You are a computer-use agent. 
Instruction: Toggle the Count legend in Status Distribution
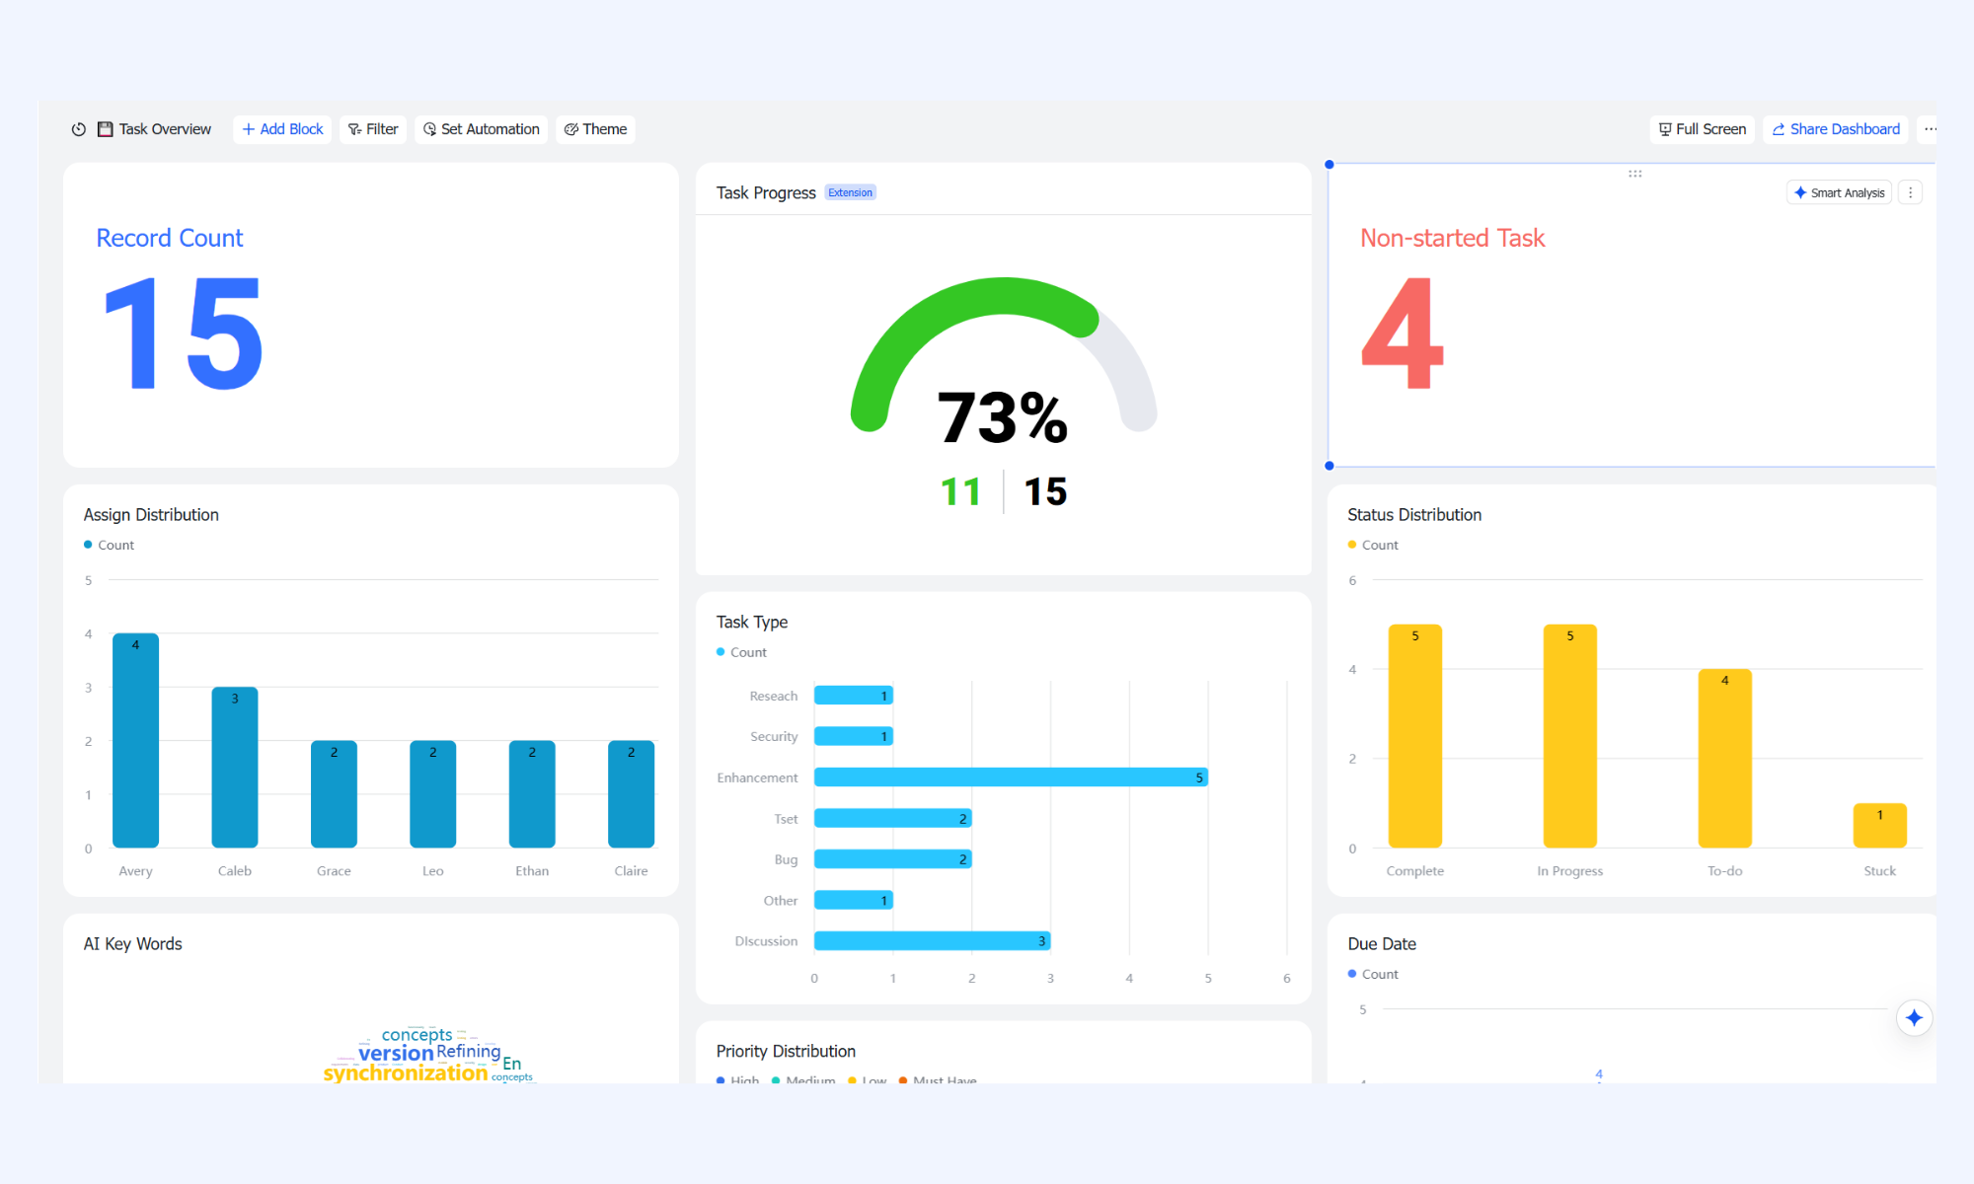[1373, 545]
